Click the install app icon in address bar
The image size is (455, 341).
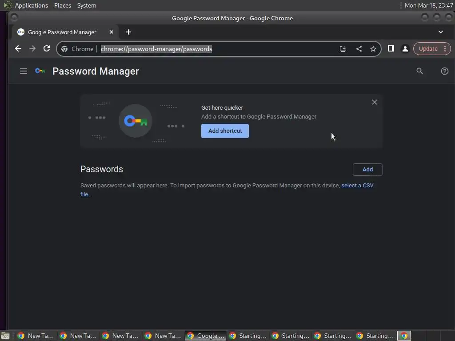tap(343, 49)
